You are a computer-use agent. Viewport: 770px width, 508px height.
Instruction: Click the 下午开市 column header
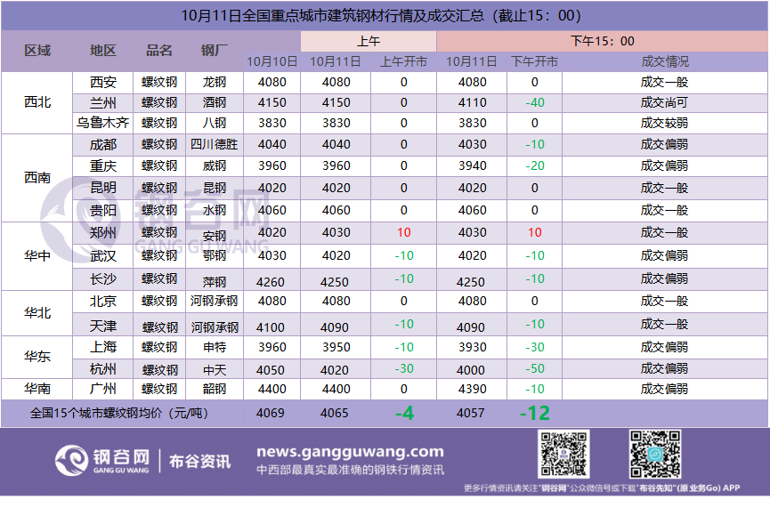[x=534, y=62]
